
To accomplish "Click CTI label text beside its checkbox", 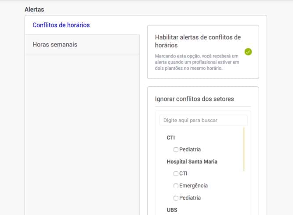I will tap(183, 174).
